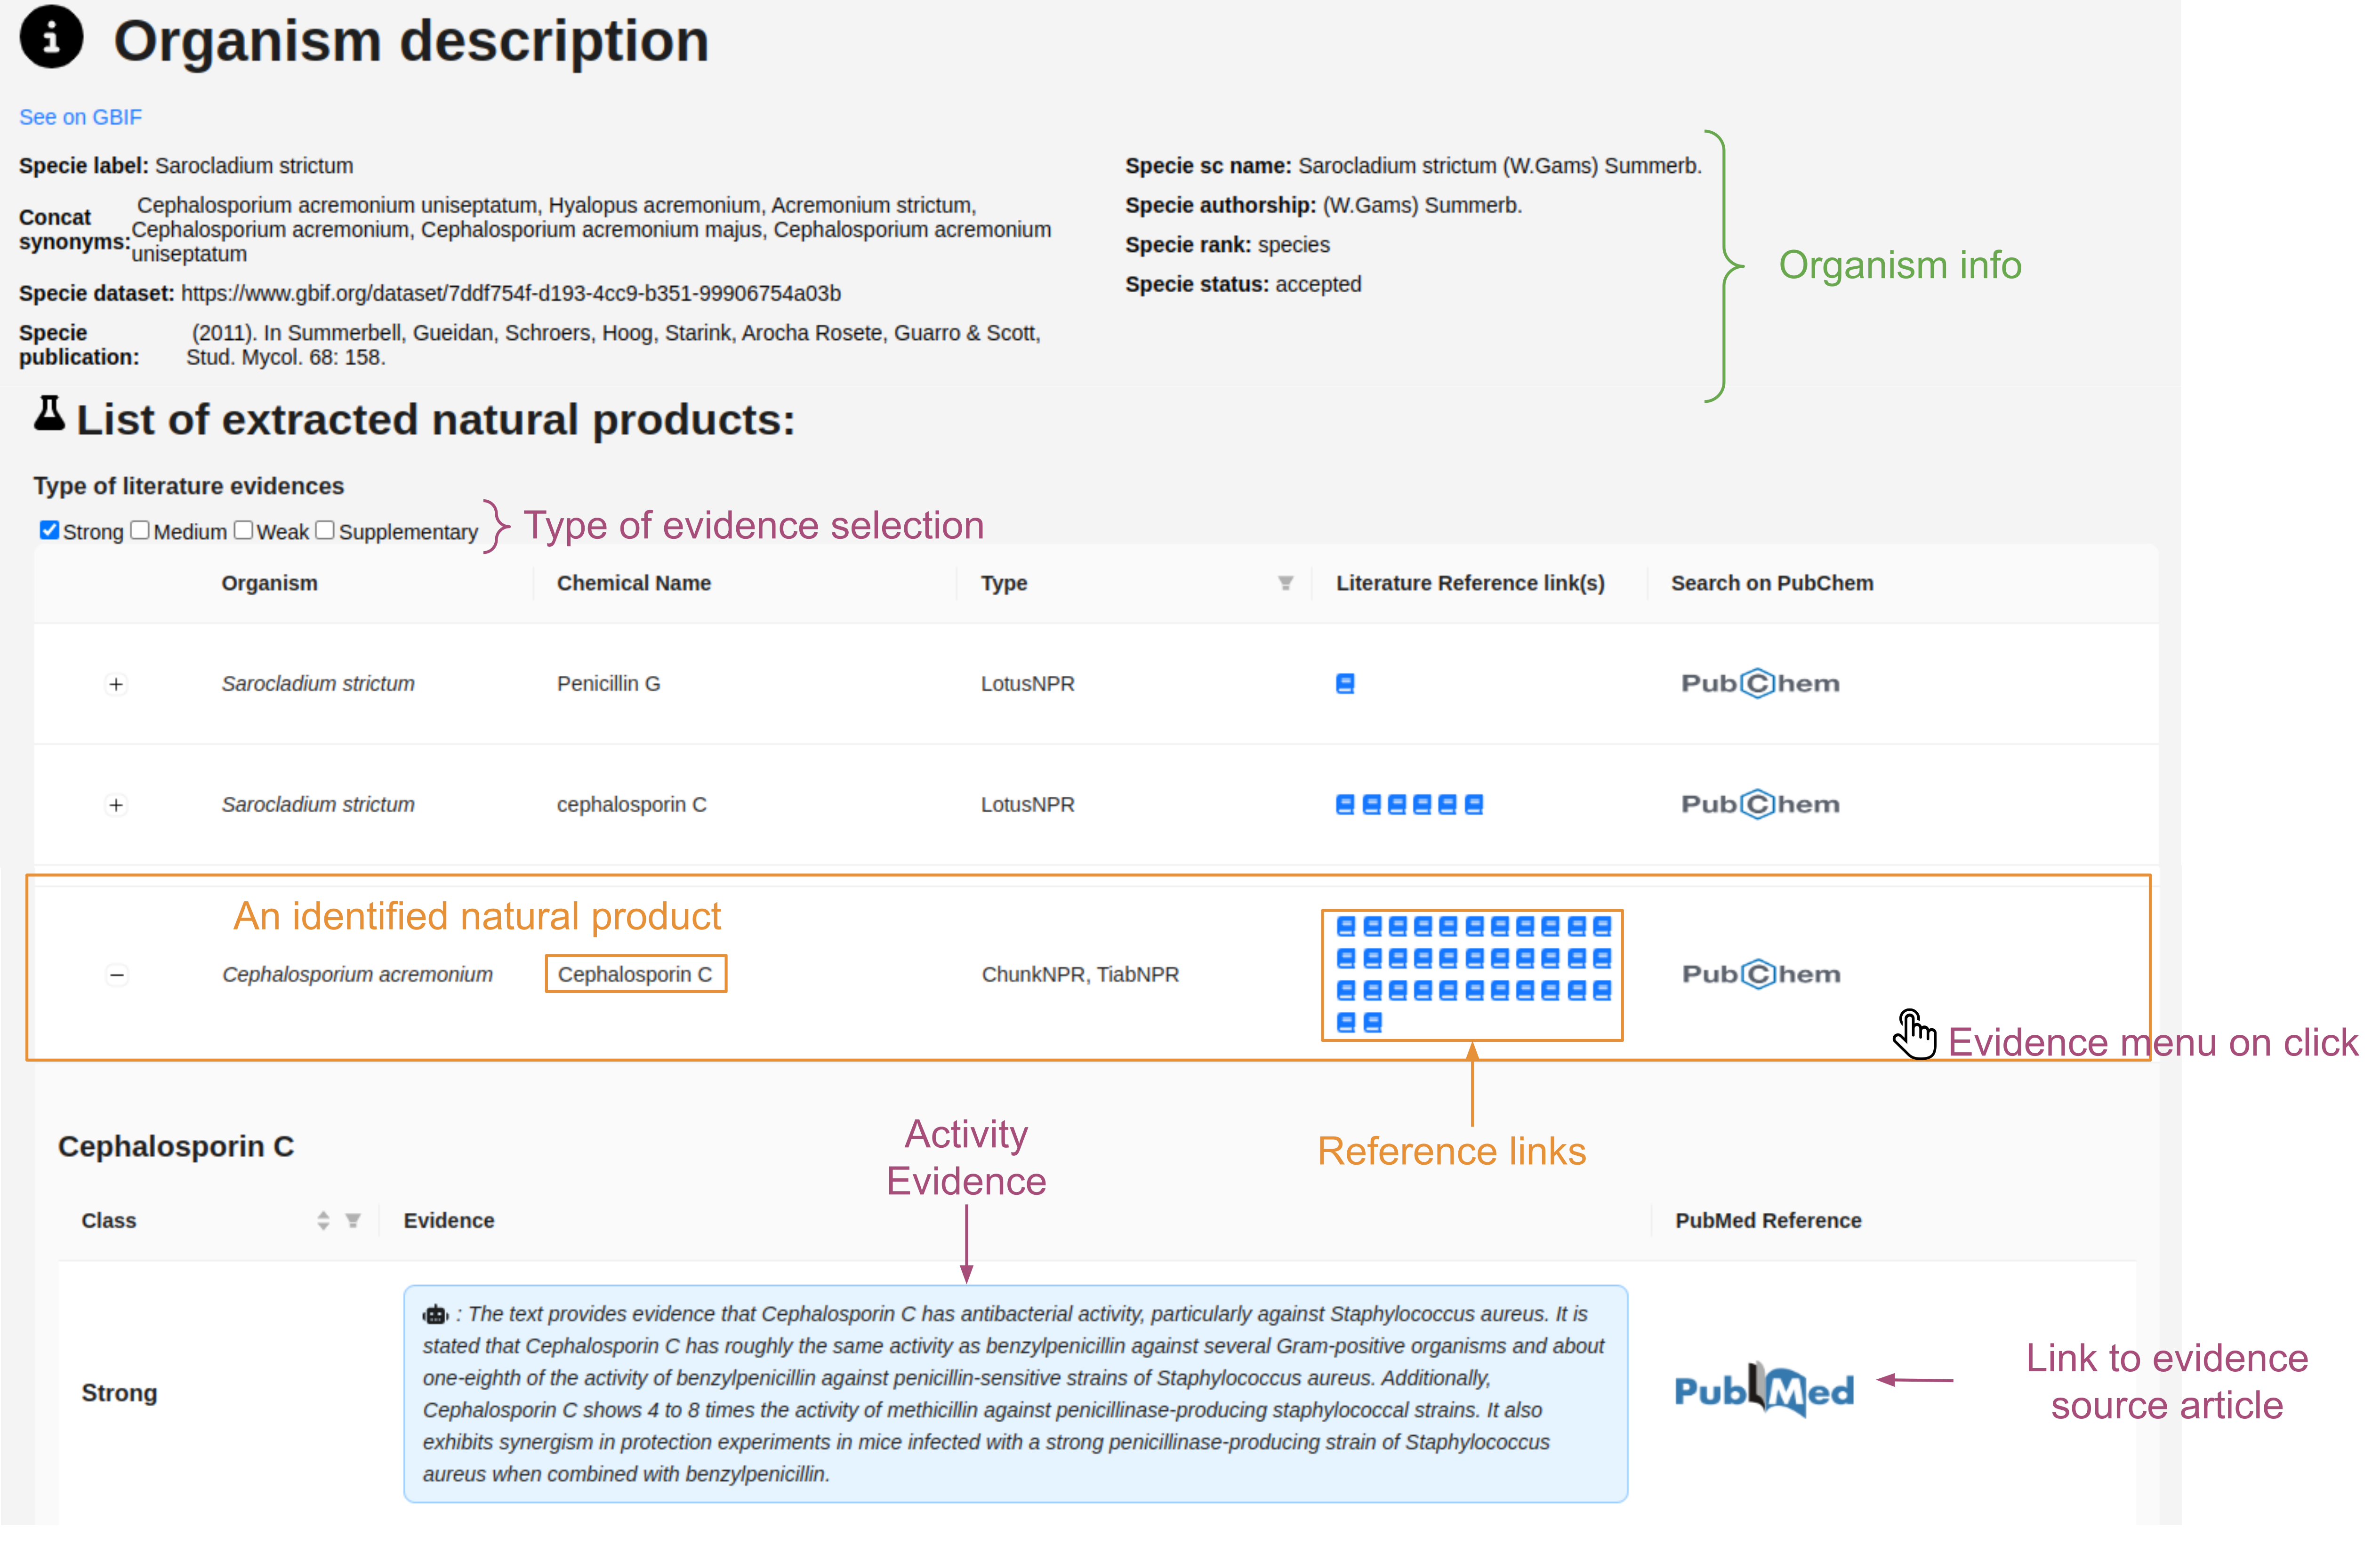Enable the Weak evidence checkbox

point(243,531)
